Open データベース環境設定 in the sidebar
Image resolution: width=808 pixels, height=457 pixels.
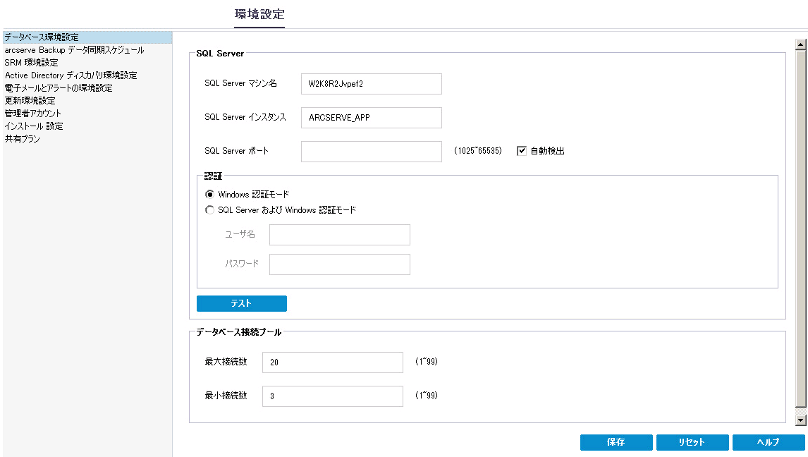click(42, 37)
